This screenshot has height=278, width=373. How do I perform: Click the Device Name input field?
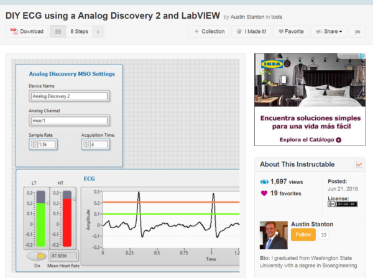pos(70,96)
